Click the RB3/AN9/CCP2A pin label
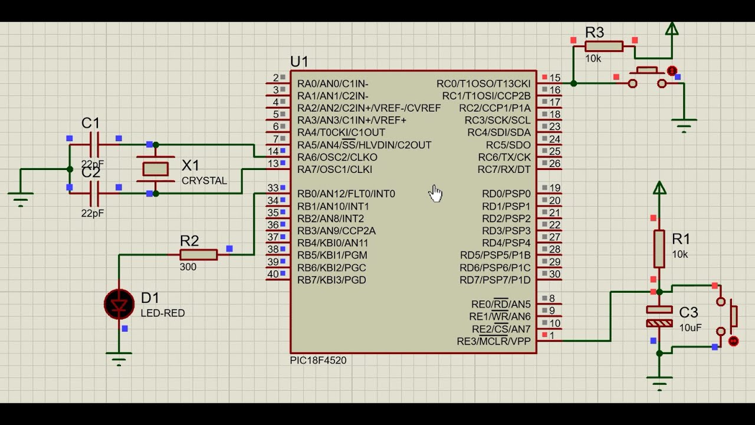 pos(336,231)
